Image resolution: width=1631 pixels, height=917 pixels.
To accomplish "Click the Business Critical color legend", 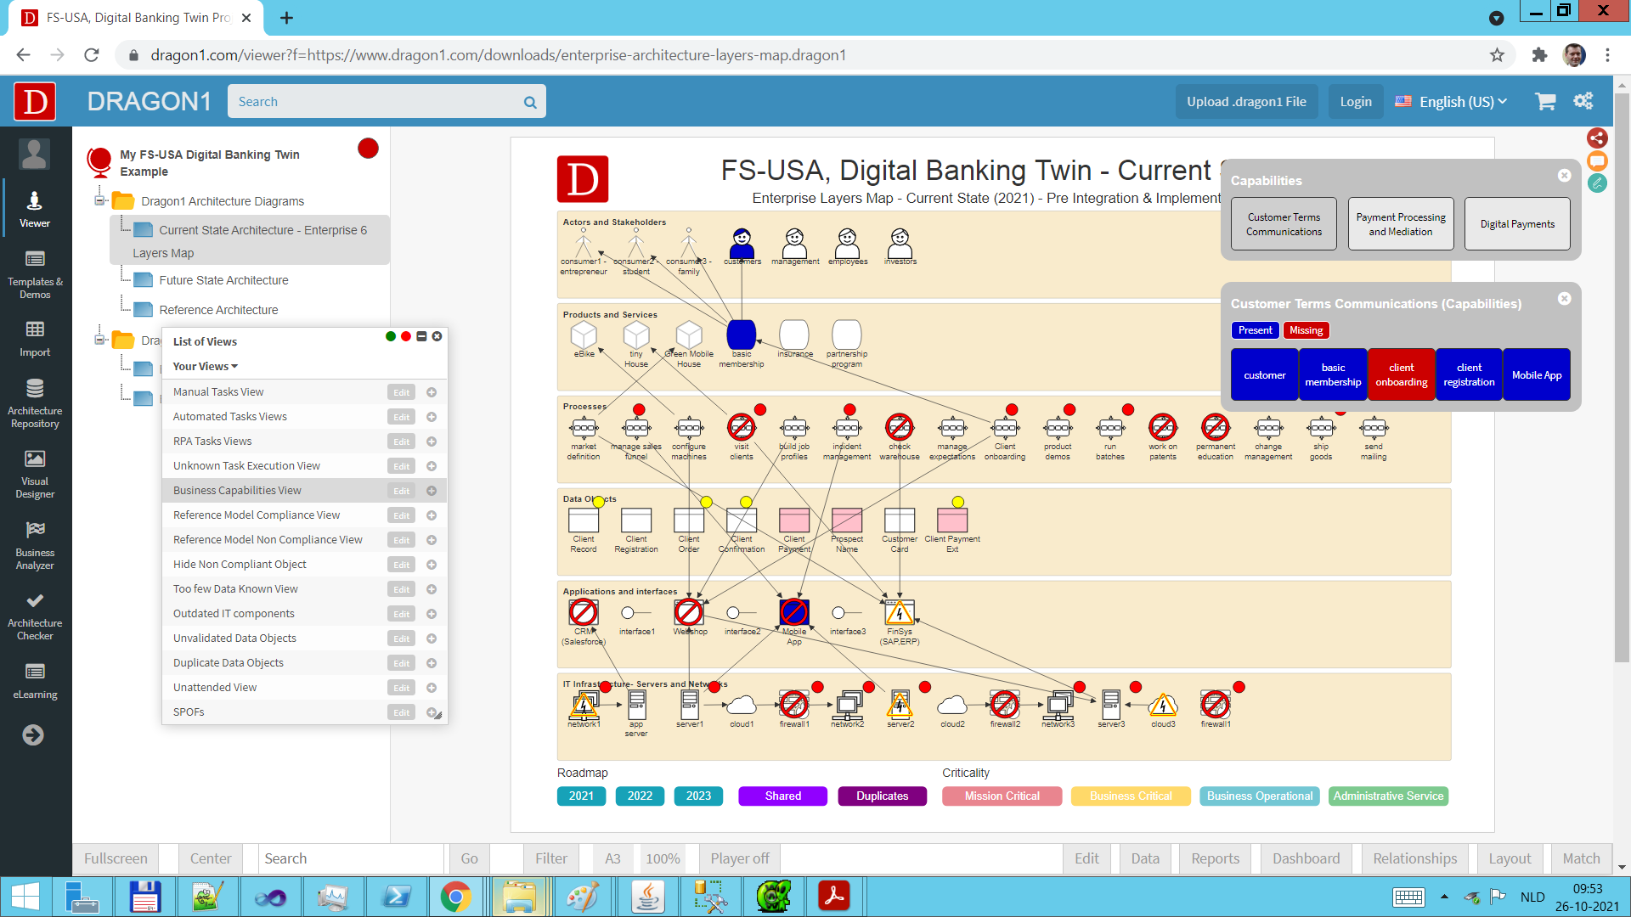I will [1131, 796].
